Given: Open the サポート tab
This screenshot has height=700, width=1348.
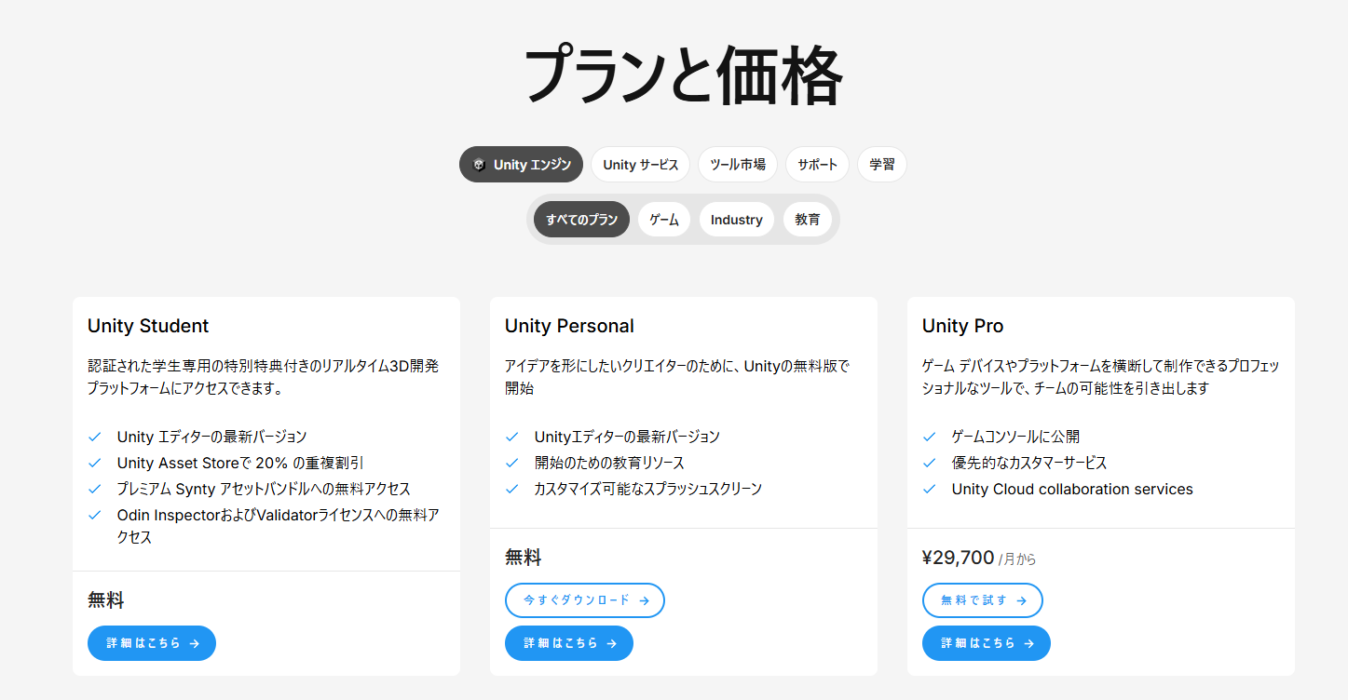Looking at the screenshot, I should coord(816,164).
